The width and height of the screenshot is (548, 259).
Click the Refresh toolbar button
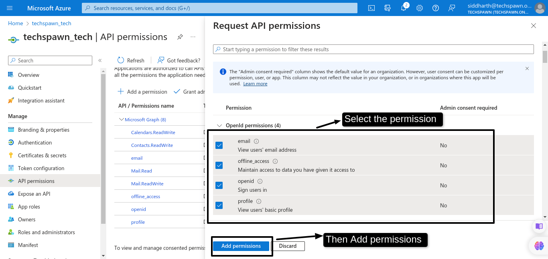click(131, 60)
